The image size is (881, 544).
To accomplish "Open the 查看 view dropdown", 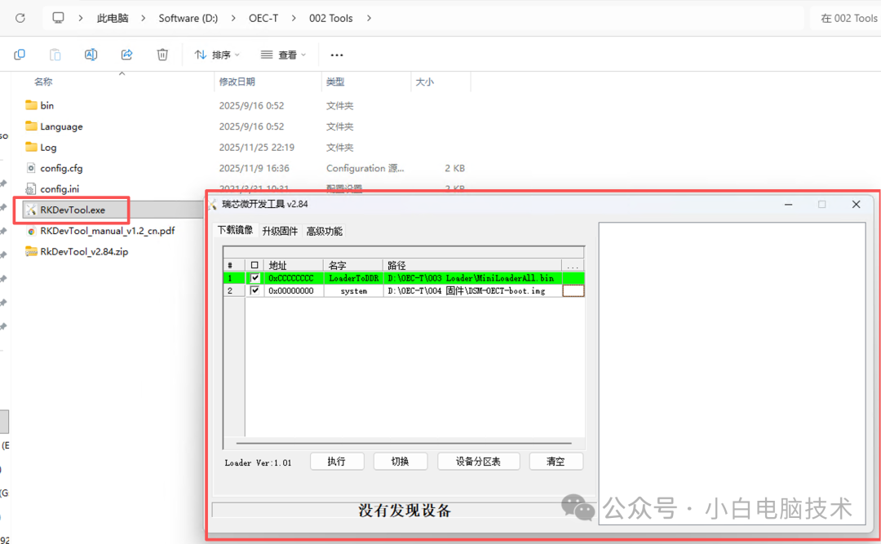I will point(283,55).
